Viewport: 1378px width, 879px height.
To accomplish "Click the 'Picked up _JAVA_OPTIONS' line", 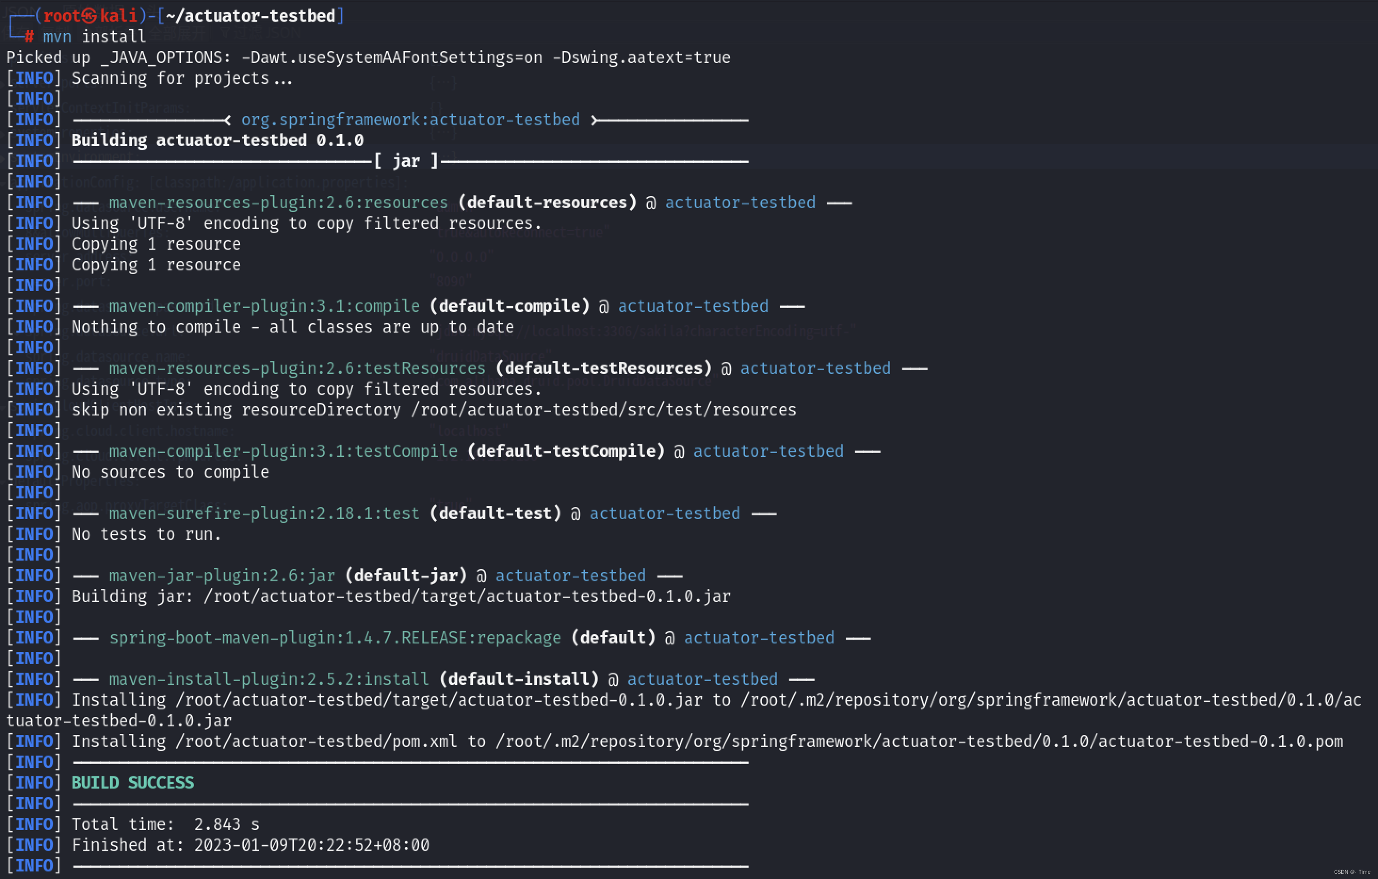I will pos(369,57).
